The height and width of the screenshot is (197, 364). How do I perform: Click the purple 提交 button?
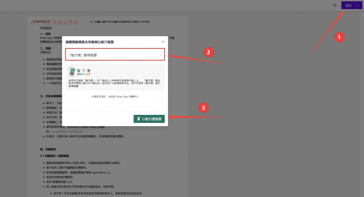(349, 5)
